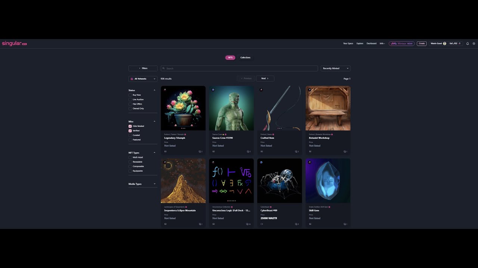This screenshot has height=268, width=478.
Task: Check the Owned Only filter
Action: (130, 108)
